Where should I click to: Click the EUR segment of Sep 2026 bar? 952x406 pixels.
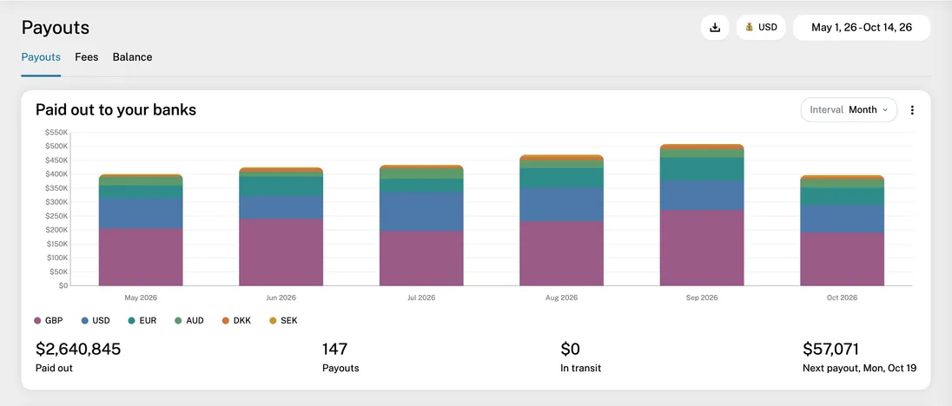click(702, 169)
